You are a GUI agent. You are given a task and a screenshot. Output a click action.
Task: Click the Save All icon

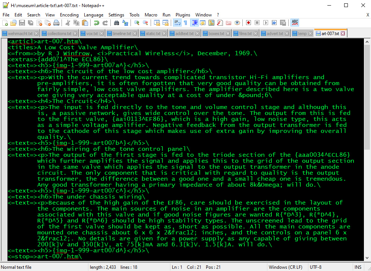coord(31,23)
